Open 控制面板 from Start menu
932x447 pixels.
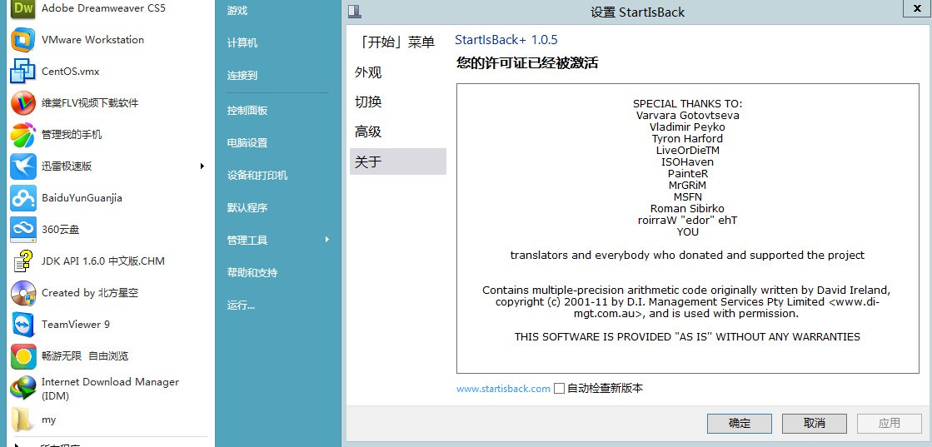coord(247,110)
